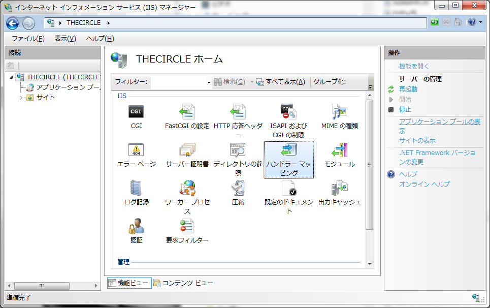Open モジュール feature
The image size is (490, 308).
click(339, 155)
